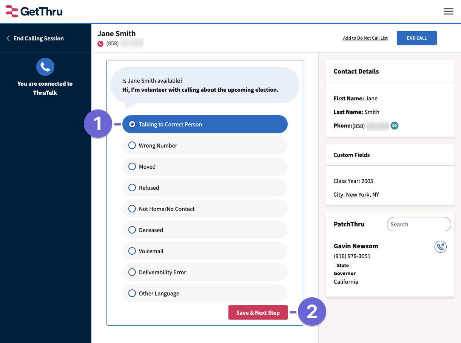Select the Voicemail option
Viewport: 461px width, 343px height.
pos(205,251)
